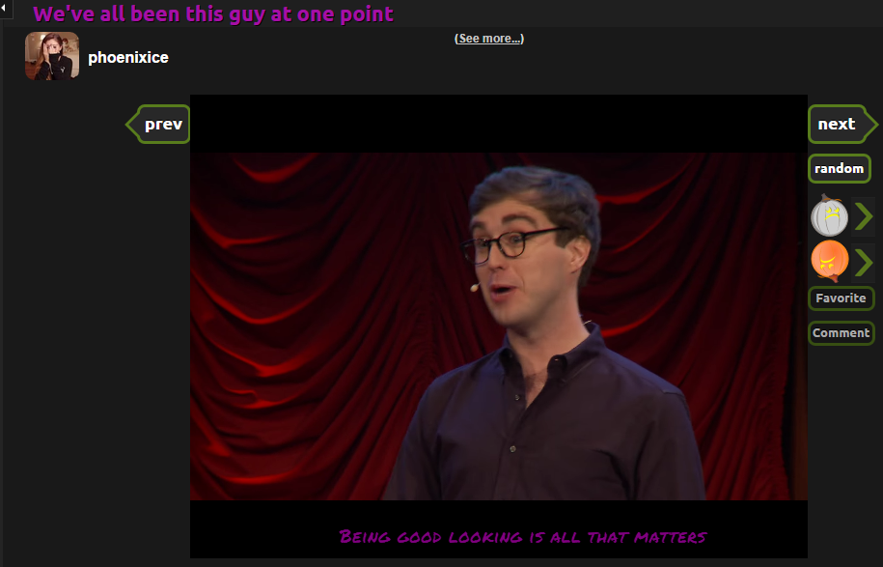Click the orange angry pumpkin icon

click(830, 261)
